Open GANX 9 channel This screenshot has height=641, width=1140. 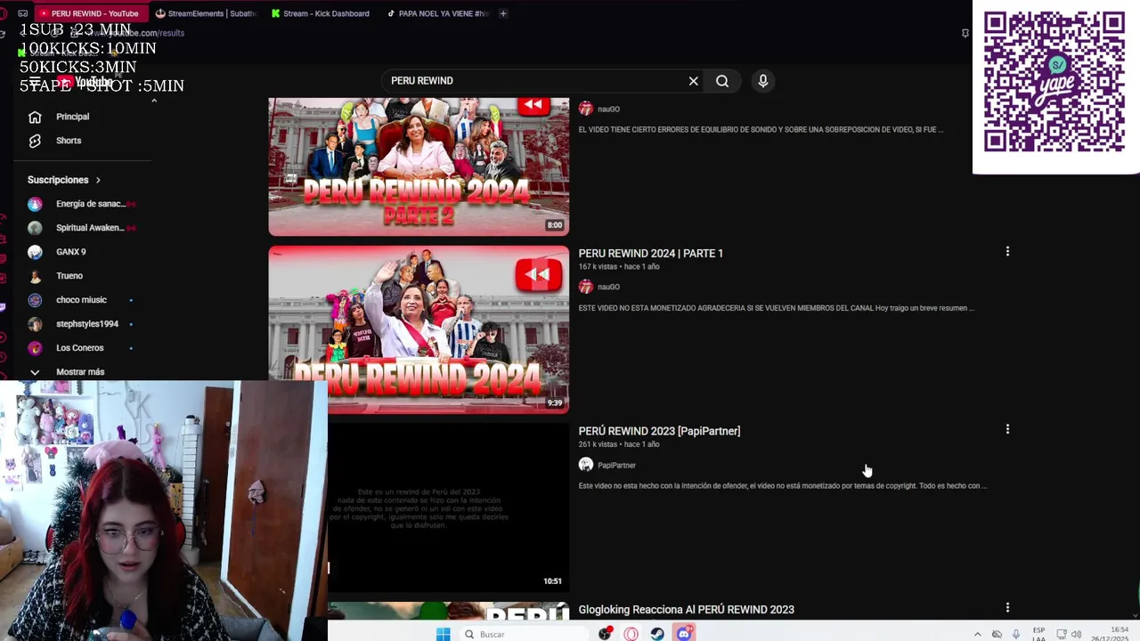(58, 252)
